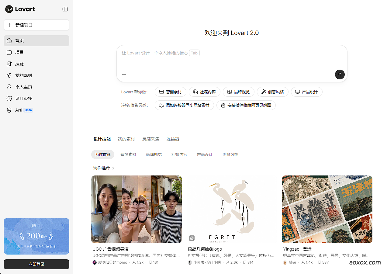Click bookmark icon showing 131
This screenshot has width=387, height=274.
coord(150,262)
